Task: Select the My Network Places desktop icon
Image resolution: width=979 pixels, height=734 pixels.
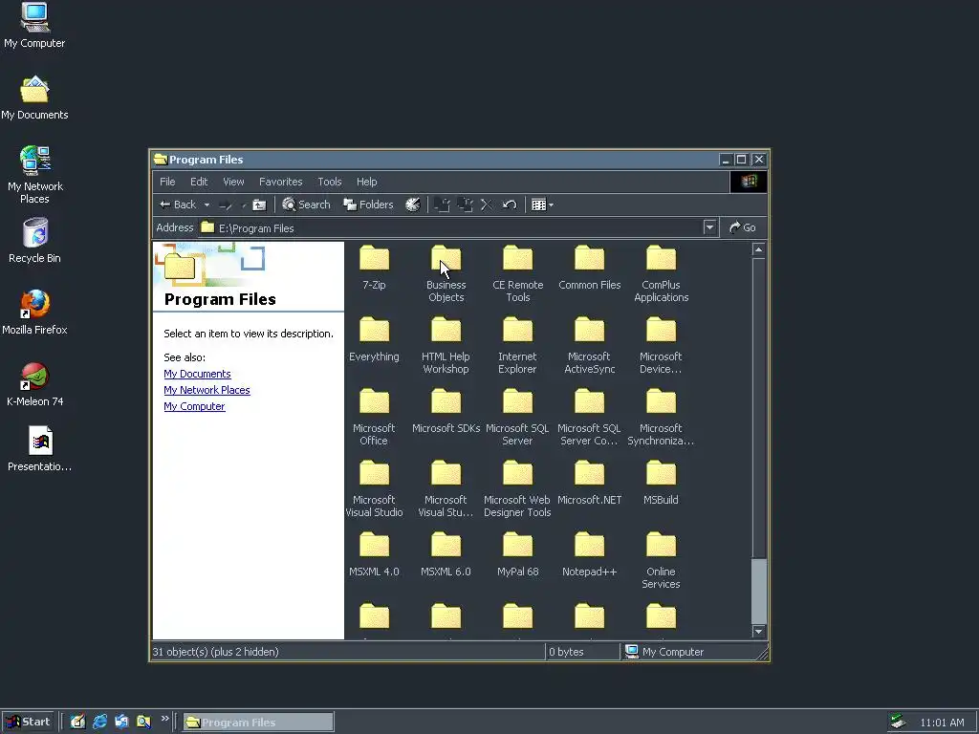Action: [35, 175]
